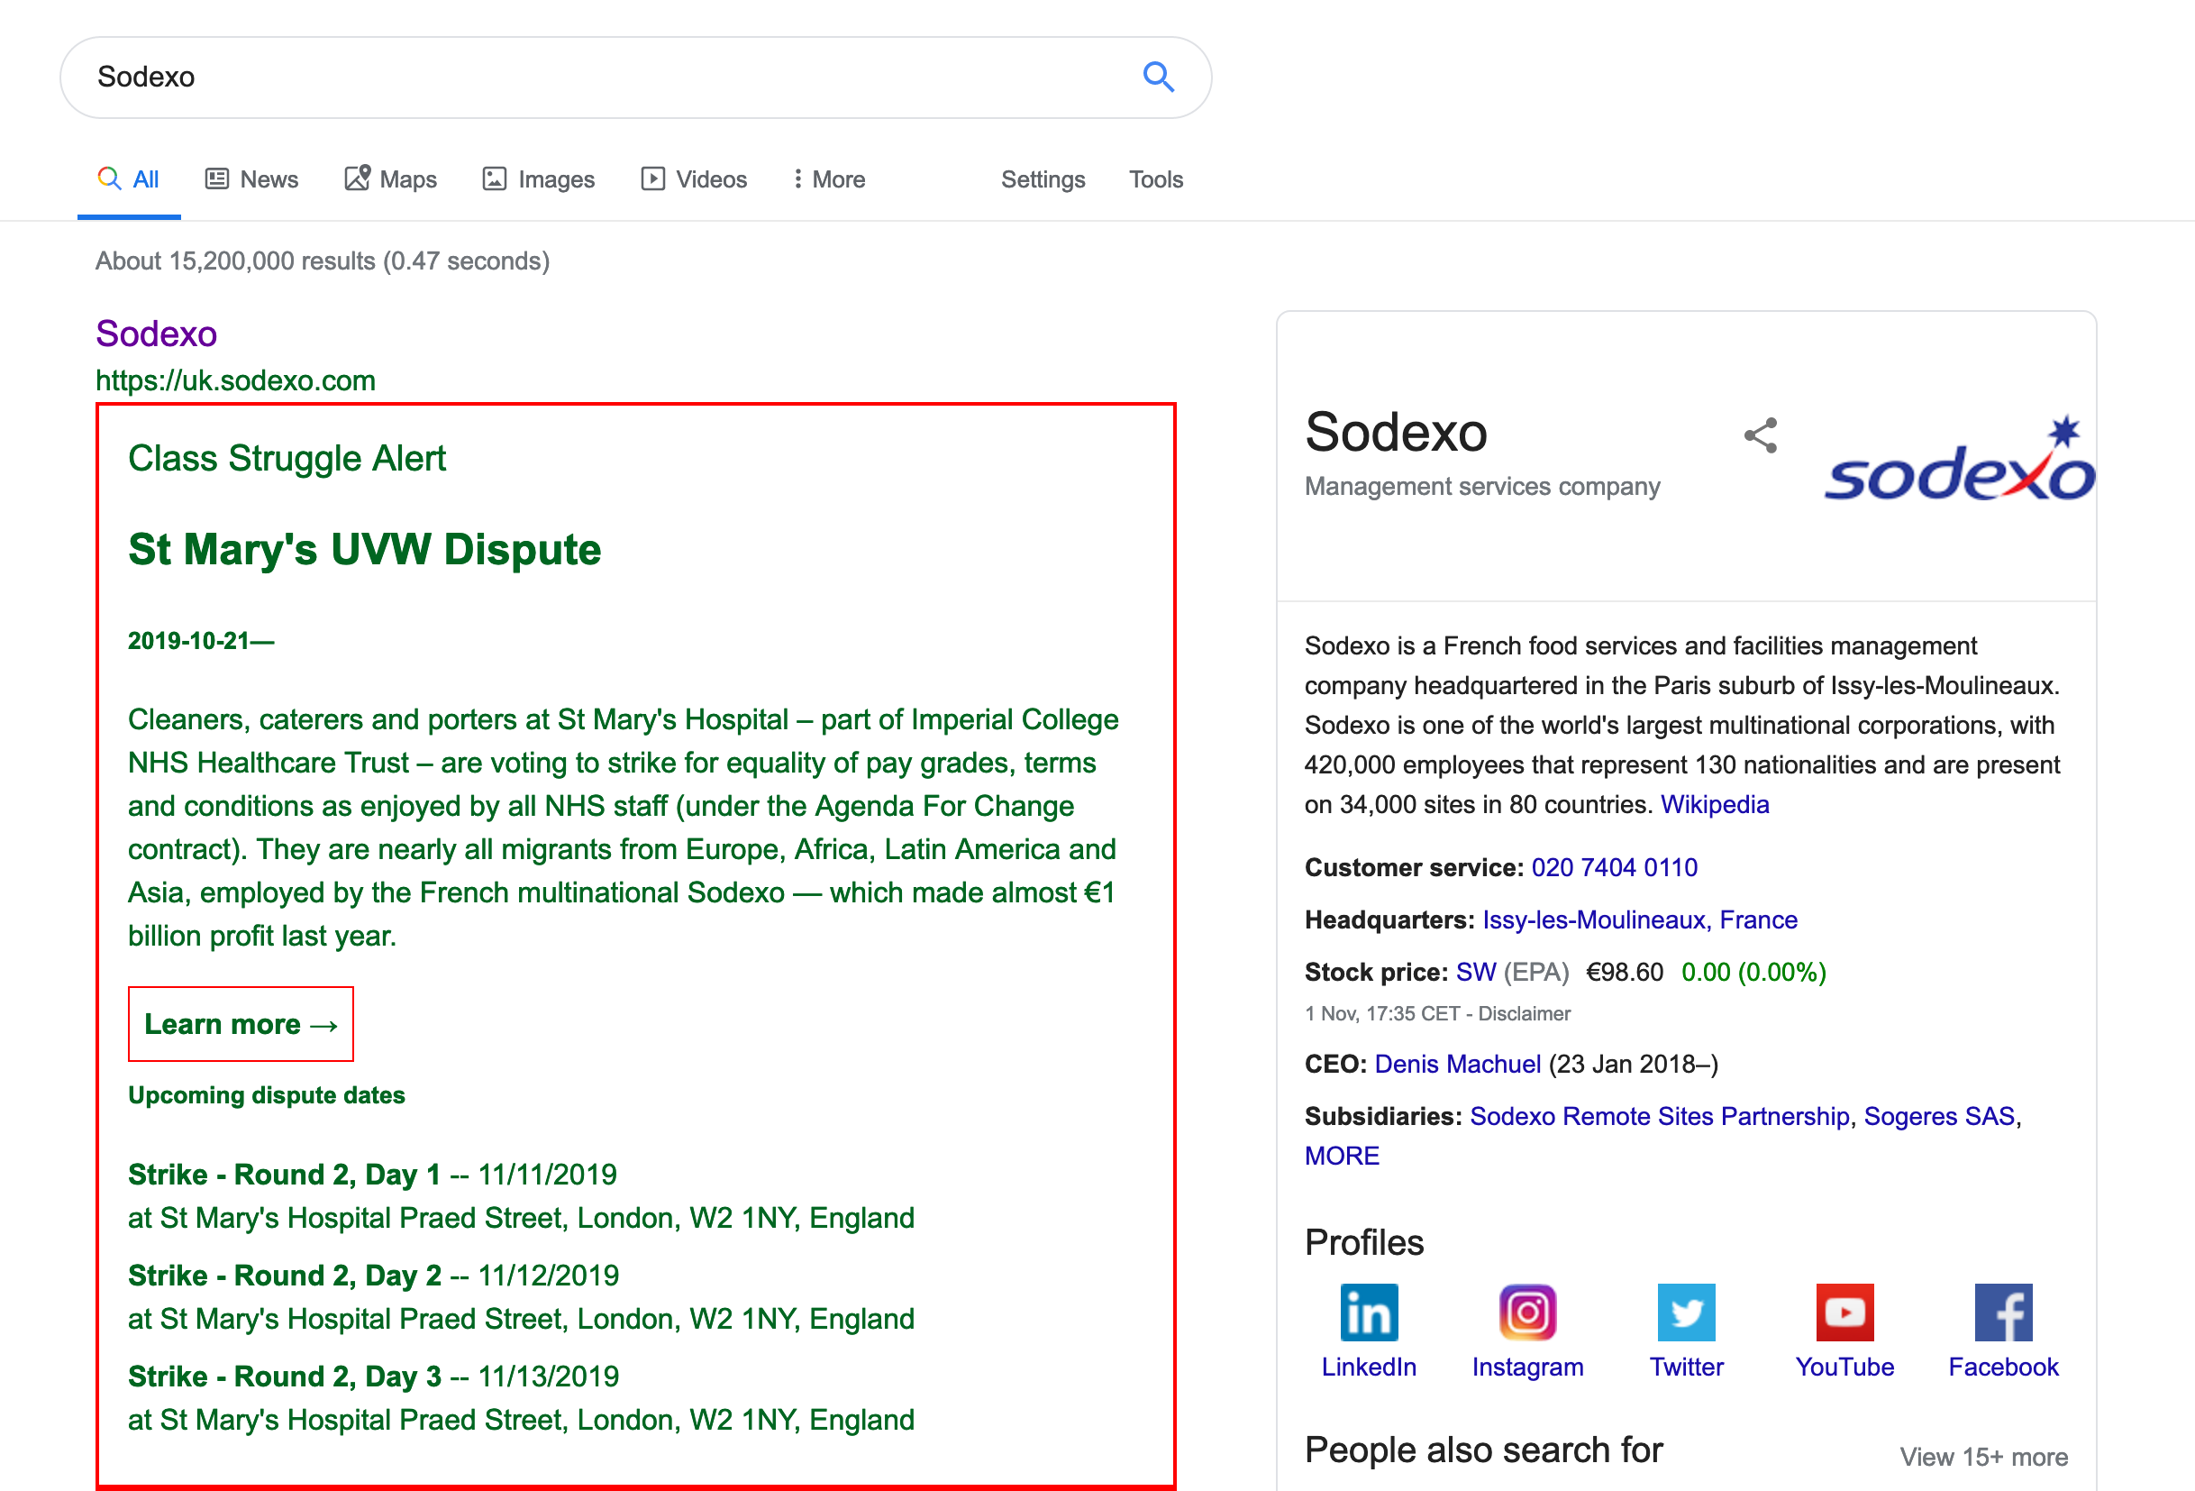Call customer service number 020 7404 0110

1614,866
